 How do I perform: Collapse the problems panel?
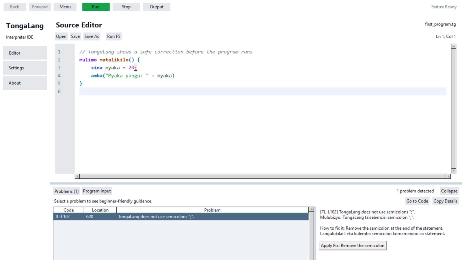pyautogui.click(x=449, y=191)
